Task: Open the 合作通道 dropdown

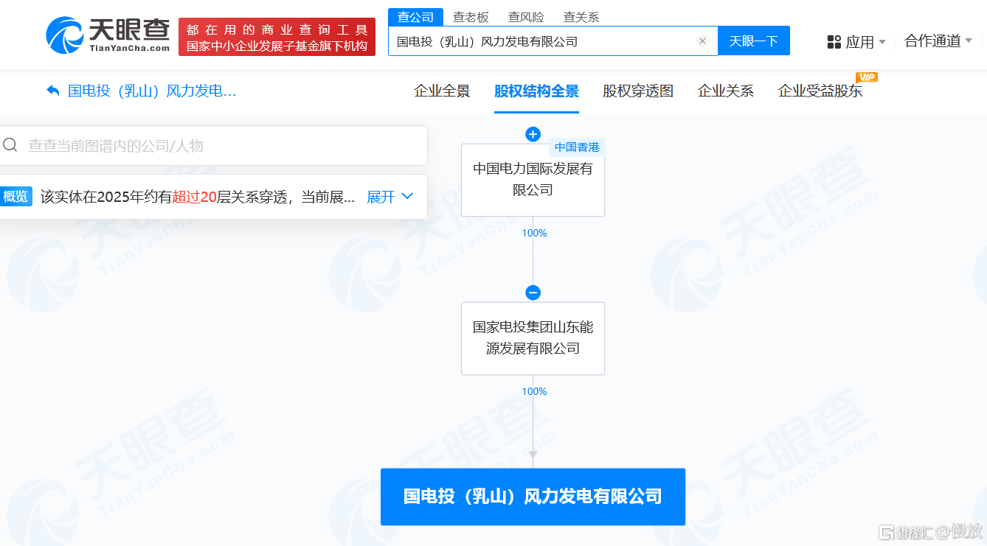Action: (x=938, y=41)
